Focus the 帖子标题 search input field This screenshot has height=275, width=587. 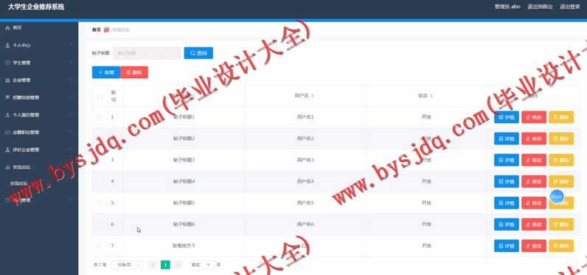click(x=147, y=53)
